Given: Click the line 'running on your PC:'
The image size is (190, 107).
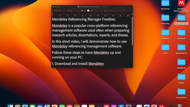Looking at the screenshot, I should [67, 57].
